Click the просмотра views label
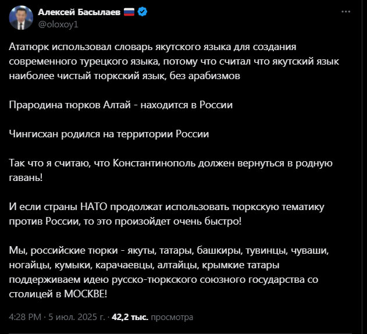The width and height of the screenshot is (367, 334). point(172,317)
